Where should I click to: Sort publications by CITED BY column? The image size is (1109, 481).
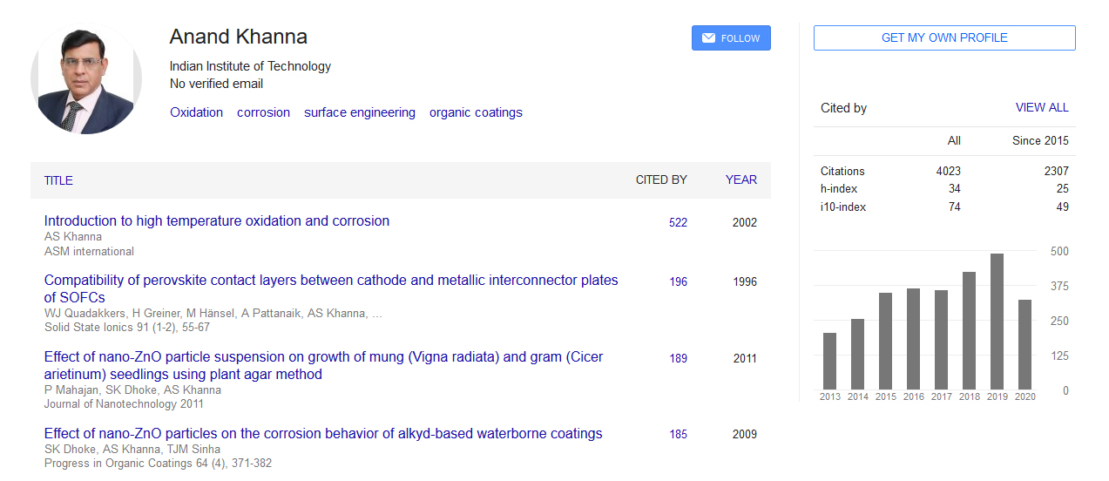pos(661,180)
